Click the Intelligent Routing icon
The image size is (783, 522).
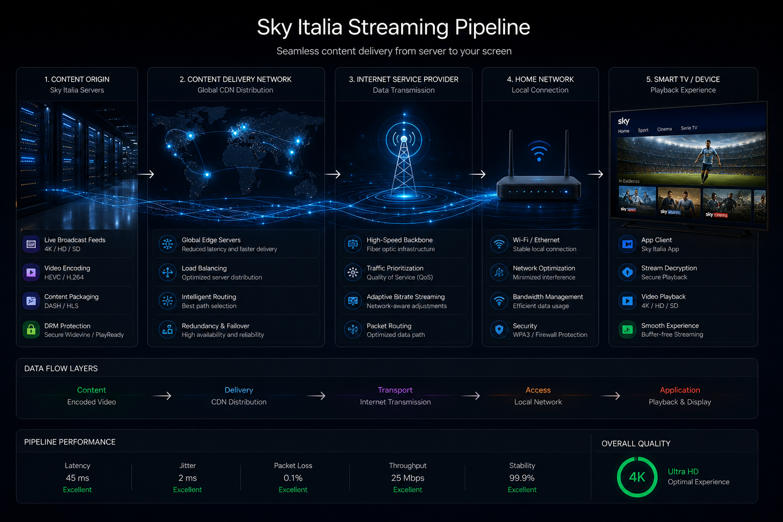(x=168, y=301)
